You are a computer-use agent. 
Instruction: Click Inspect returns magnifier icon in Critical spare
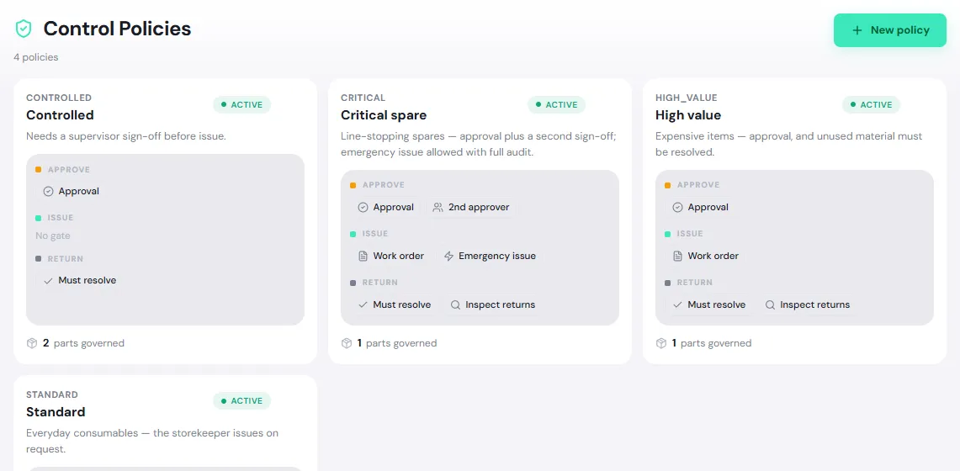coord(455,304)
